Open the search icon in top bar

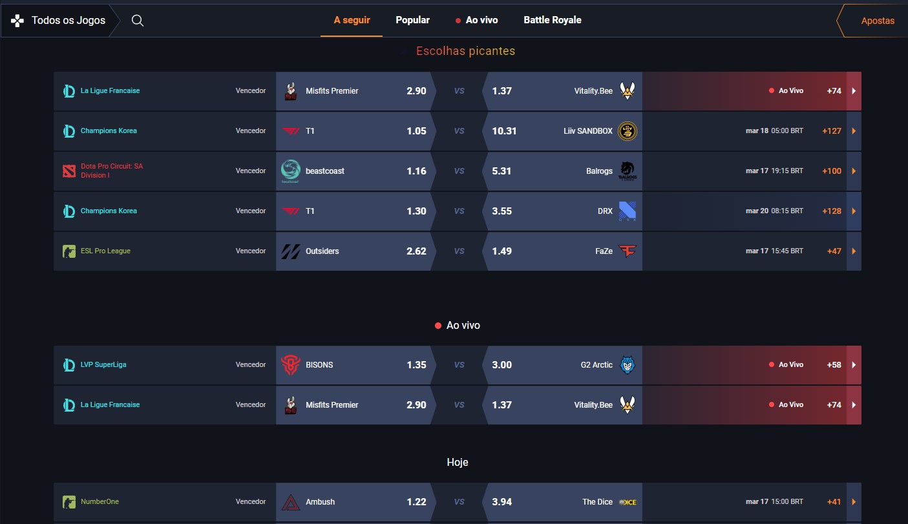tap(137, 20)
